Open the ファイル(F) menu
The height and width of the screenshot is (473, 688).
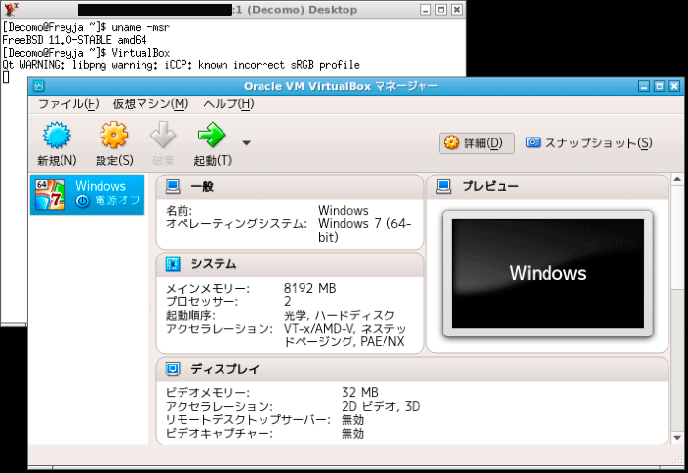click(68, 104)
